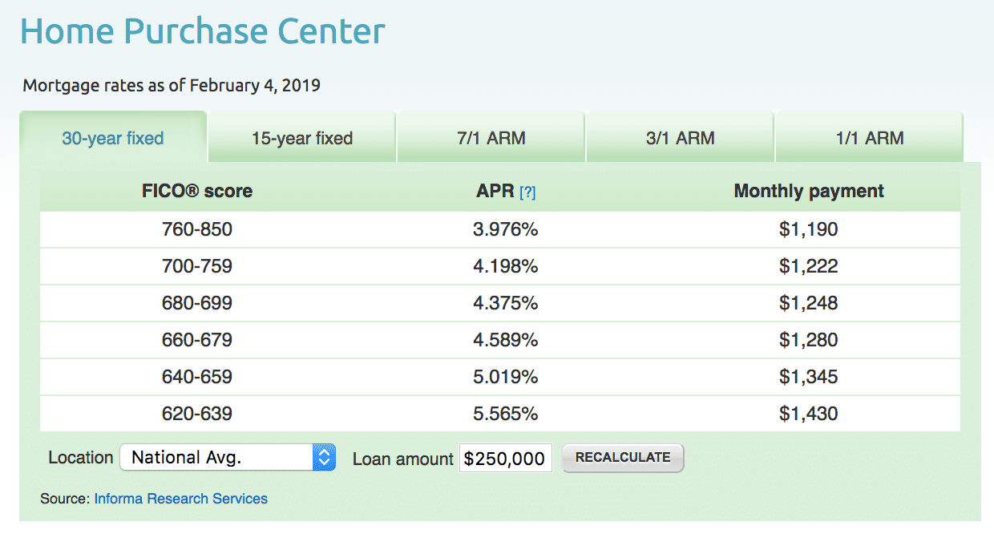994x542 pixels.
Task: Click the APR help [?] link
Action: (x=527, y=192)
